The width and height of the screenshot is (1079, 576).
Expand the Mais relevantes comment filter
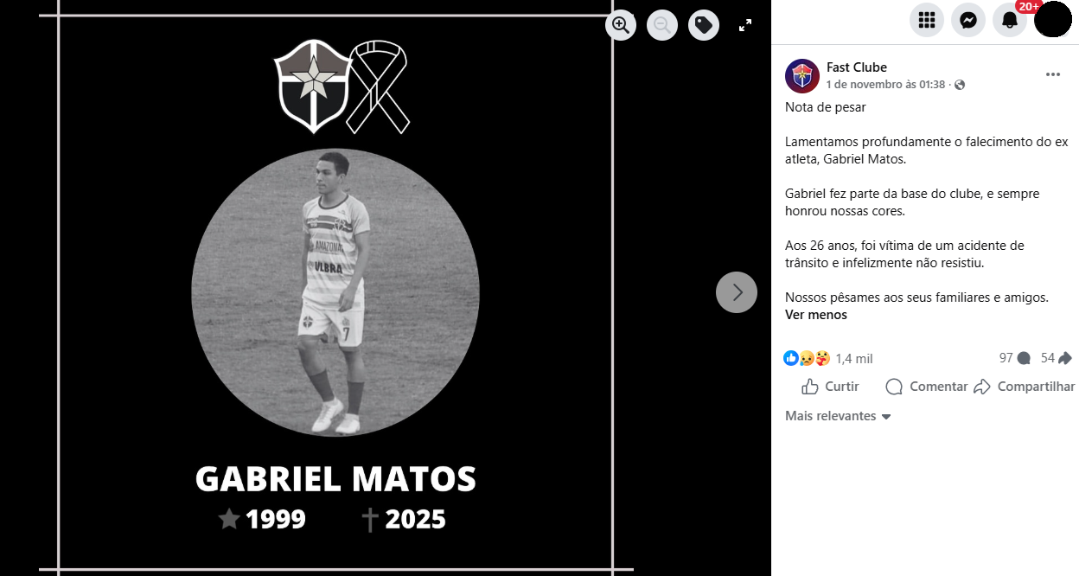(x=837, y=416)
